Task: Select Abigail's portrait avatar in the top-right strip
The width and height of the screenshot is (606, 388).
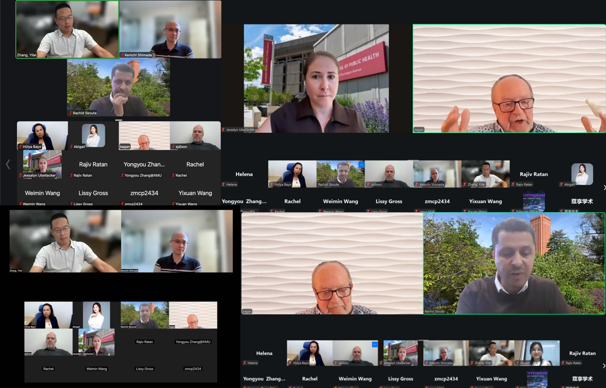Action: tap(582, 174)
